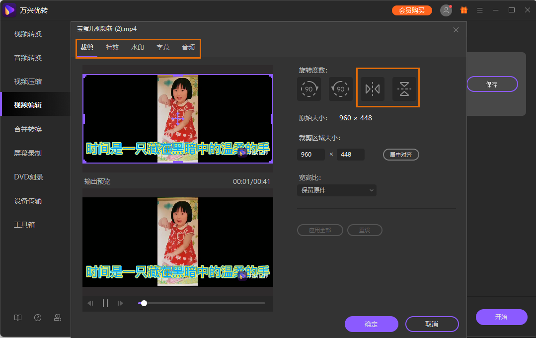This screenshot has height=338, width=536.
Task: Step forward one frame in preview
Action: point(120,303)
